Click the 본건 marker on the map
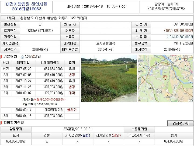Screen dimensions: 194x146 [165, 77]
